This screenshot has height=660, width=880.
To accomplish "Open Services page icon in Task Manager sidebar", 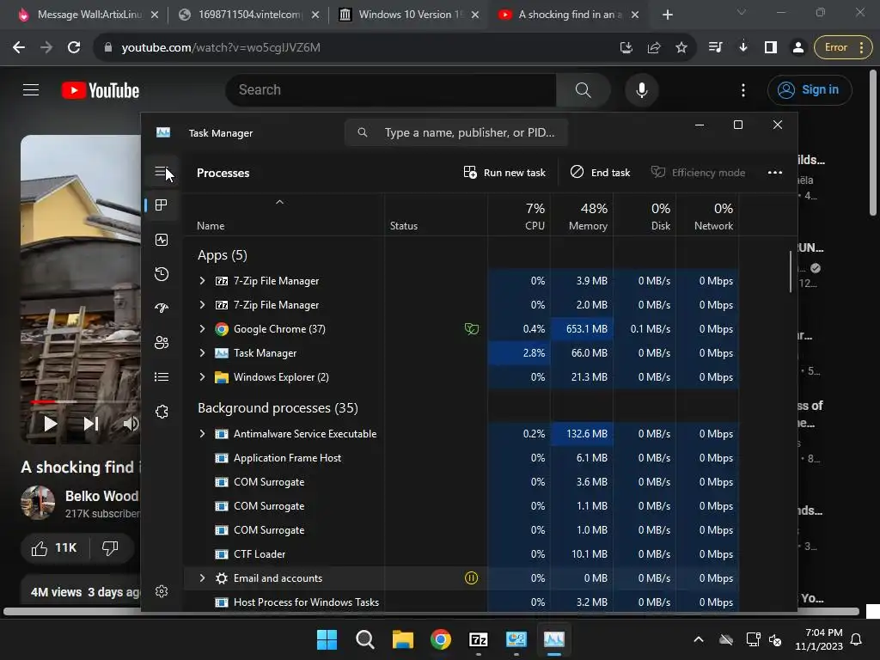I will 162,412.
